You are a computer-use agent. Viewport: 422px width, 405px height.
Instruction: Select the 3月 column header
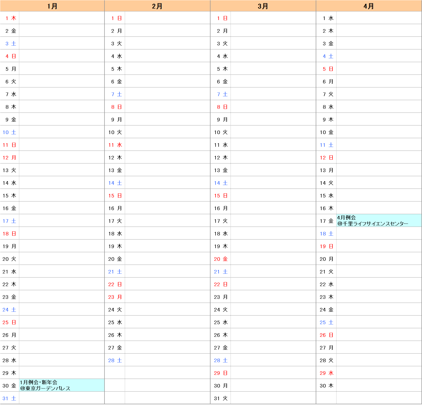coord(263,6)
